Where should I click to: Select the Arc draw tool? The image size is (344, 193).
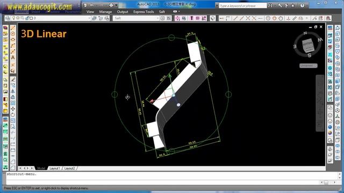pyautogui.click(x=13, y=46)
